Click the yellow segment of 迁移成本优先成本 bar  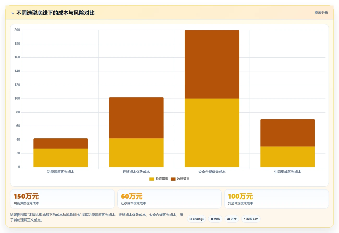(x=136, y=153)
